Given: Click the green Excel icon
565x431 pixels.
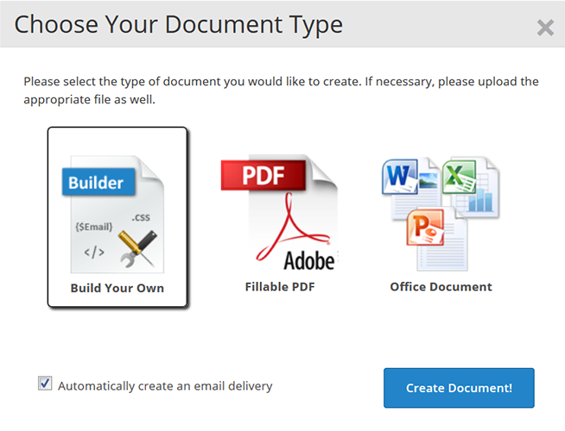Looking at the screenshot, I should tap(456, 179).
